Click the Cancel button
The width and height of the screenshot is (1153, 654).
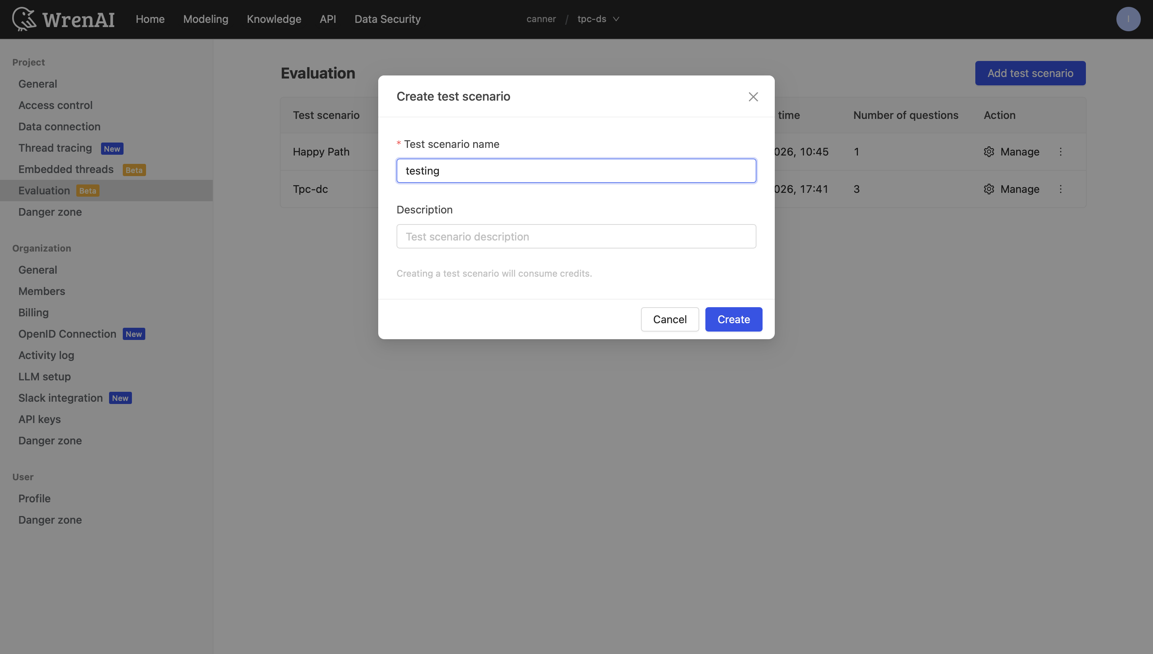[670, 319]
